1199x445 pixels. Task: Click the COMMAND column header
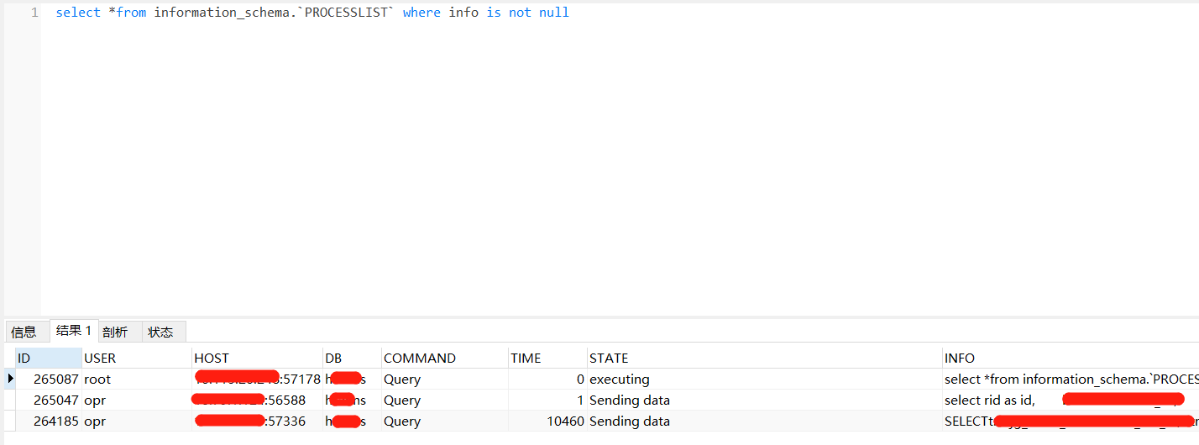443,358
